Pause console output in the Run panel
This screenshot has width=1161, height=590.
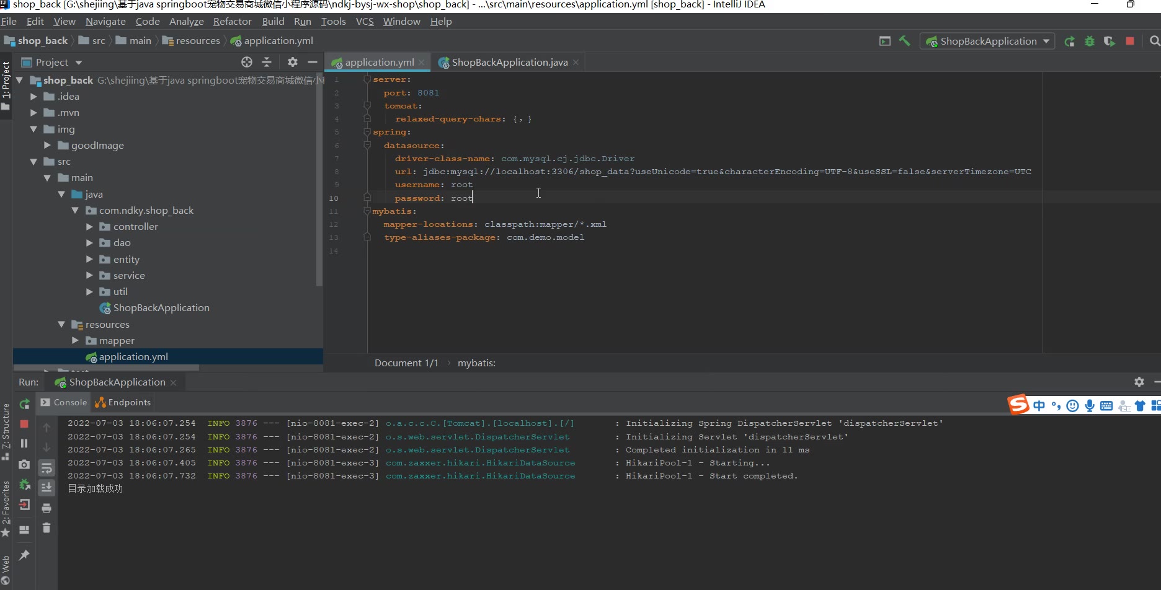click(24, 444)
